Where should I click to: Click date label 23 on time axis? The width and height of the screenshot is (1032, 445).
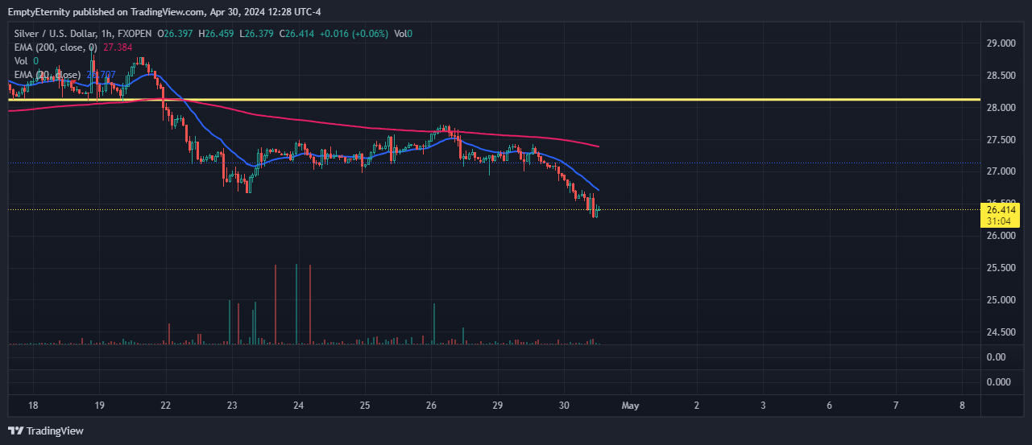coord(231,406)
